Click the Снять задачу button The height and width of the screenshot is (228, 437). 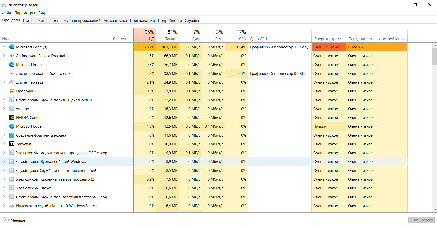tap(421, 220)
